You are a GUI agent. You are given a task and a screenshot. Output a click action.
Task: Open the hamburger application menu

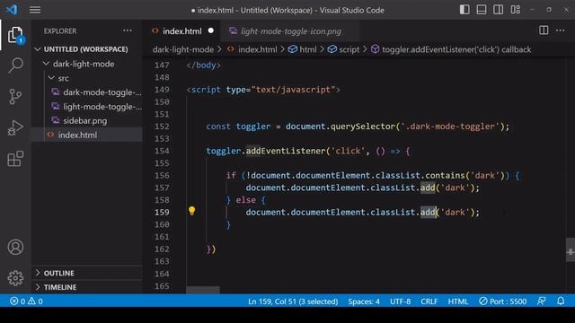coord(35,10)
